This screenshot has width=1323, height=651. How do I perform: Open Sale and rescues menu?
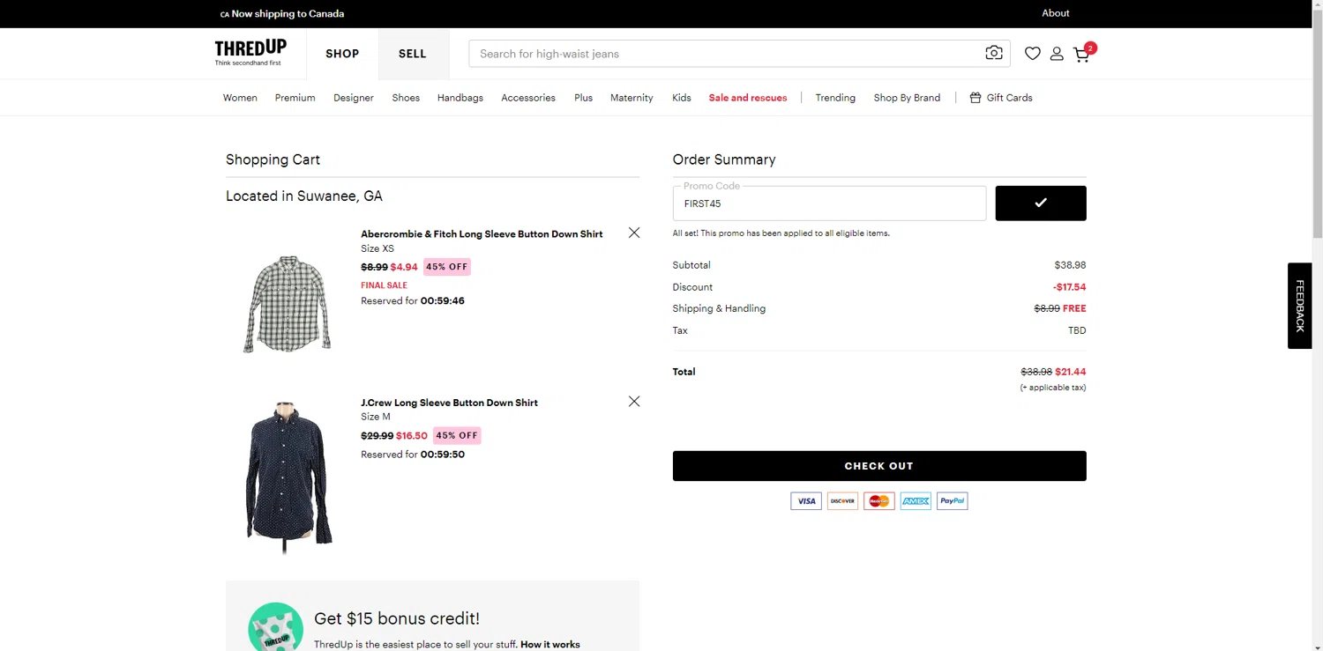(748, 98)
